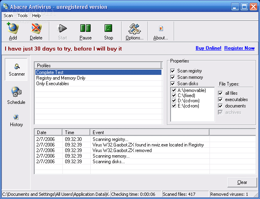The image size is (260, 199).
Task: Select the Virus W32.Gaobot.ZX removed entry
Action: 145,150
